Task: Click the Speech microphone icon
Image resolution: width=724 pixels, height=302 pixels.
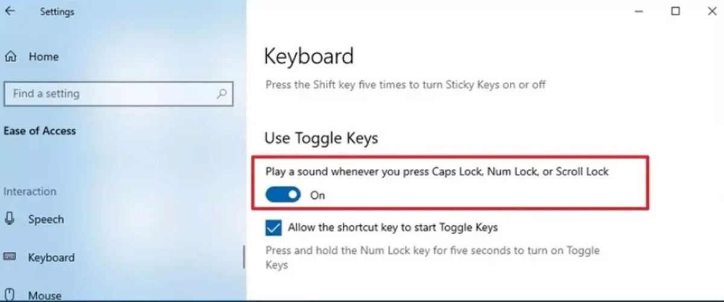Action: pos(10,219)
